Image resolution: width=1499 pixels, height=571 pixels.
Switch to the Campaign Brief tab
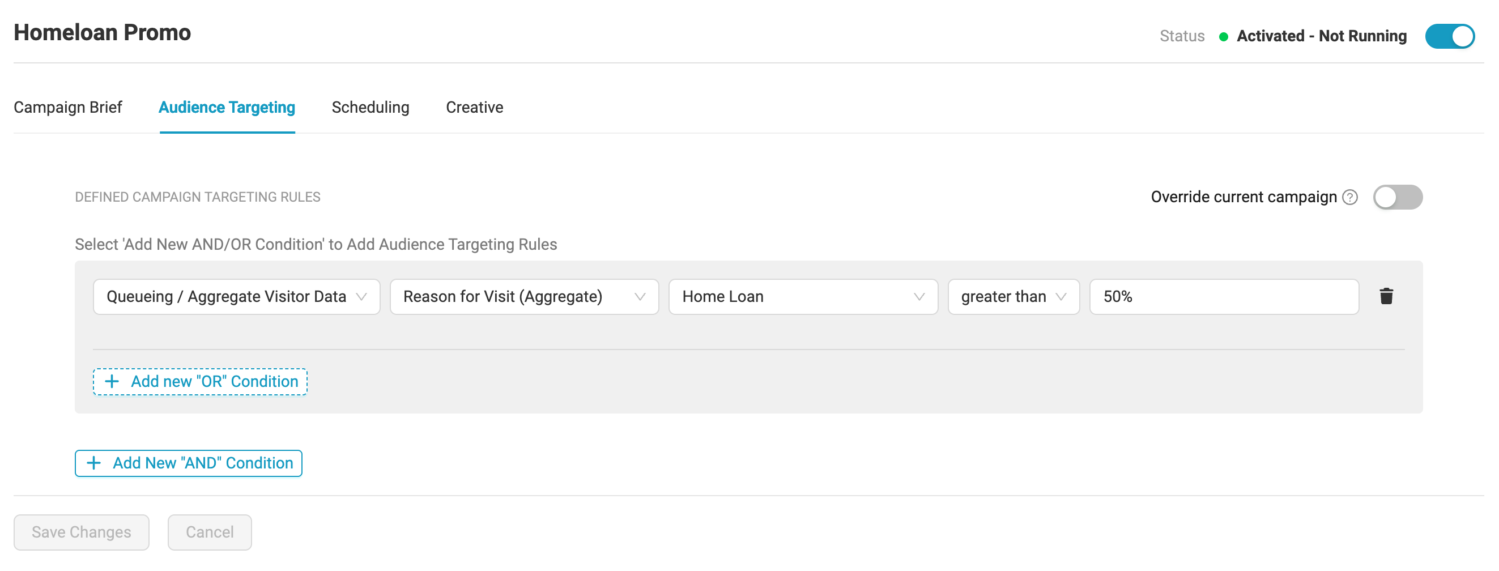[x=68, y=108]
